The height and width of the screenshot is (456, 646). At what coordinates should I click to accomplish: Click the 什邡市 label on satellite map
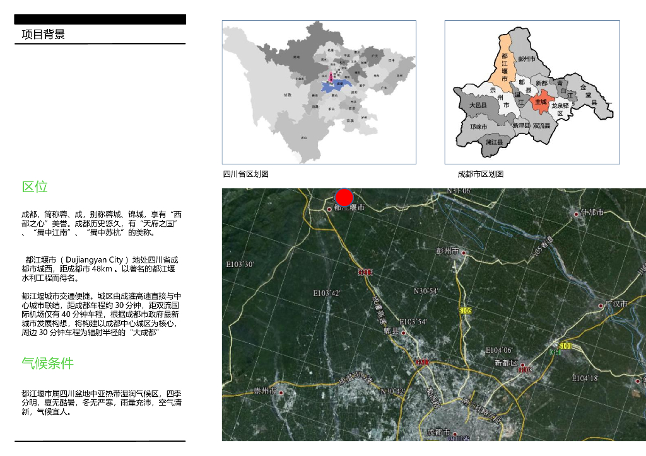pyautogui.click(x=592, y=212)
